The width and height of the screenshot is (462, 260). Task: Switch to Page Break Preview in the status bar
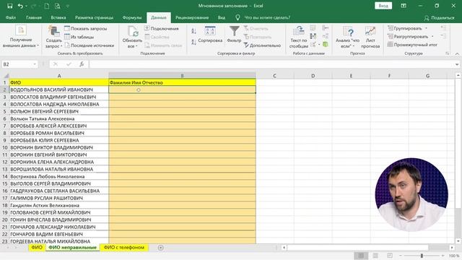(390, 256)
